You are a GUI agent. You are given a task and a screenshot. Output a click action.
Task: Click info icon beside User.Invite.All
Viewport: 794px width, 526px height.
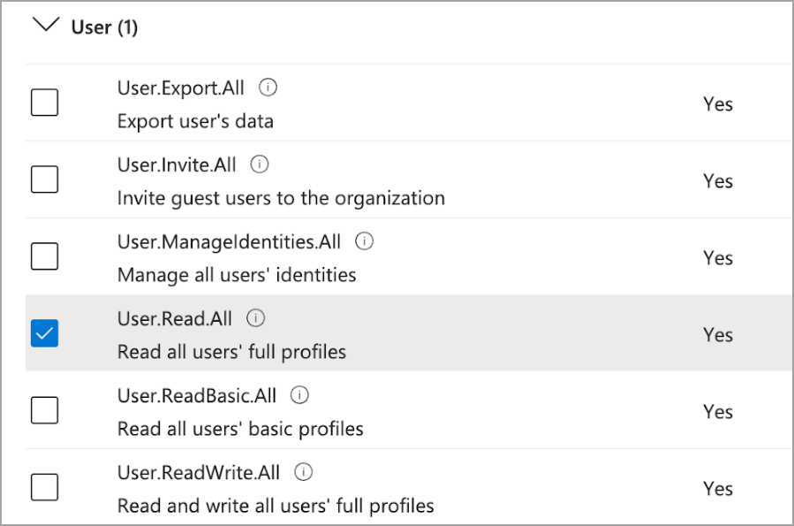click(259, 164)
